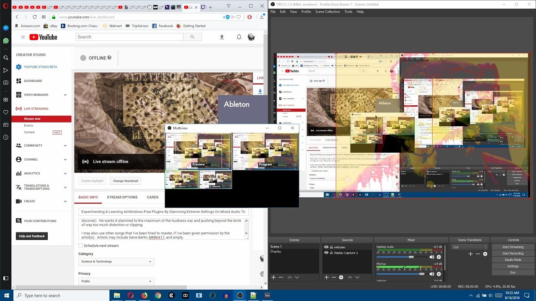Open OBS Settings button
This screenshot has width=536, height=301.
click(x=513, y=266)
